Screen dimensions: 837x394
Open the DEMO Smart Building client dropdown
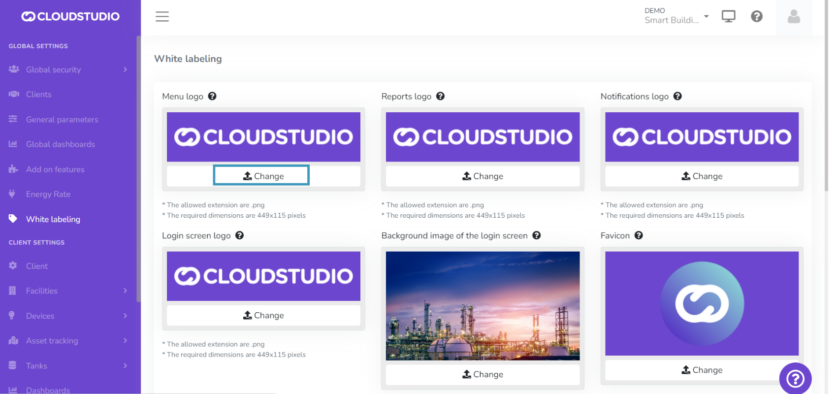pos(677,16)
